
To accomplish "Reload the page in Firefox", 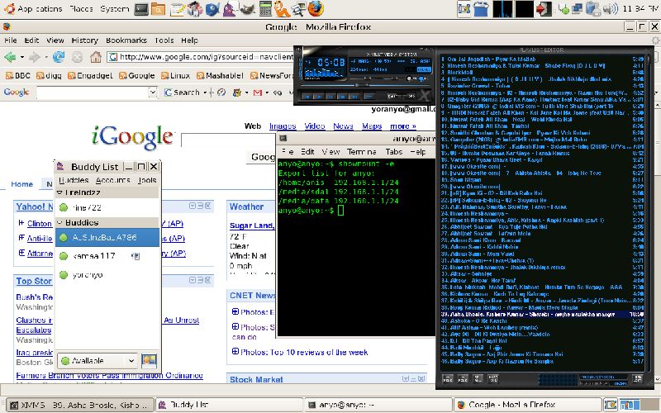I will point(59,57).
